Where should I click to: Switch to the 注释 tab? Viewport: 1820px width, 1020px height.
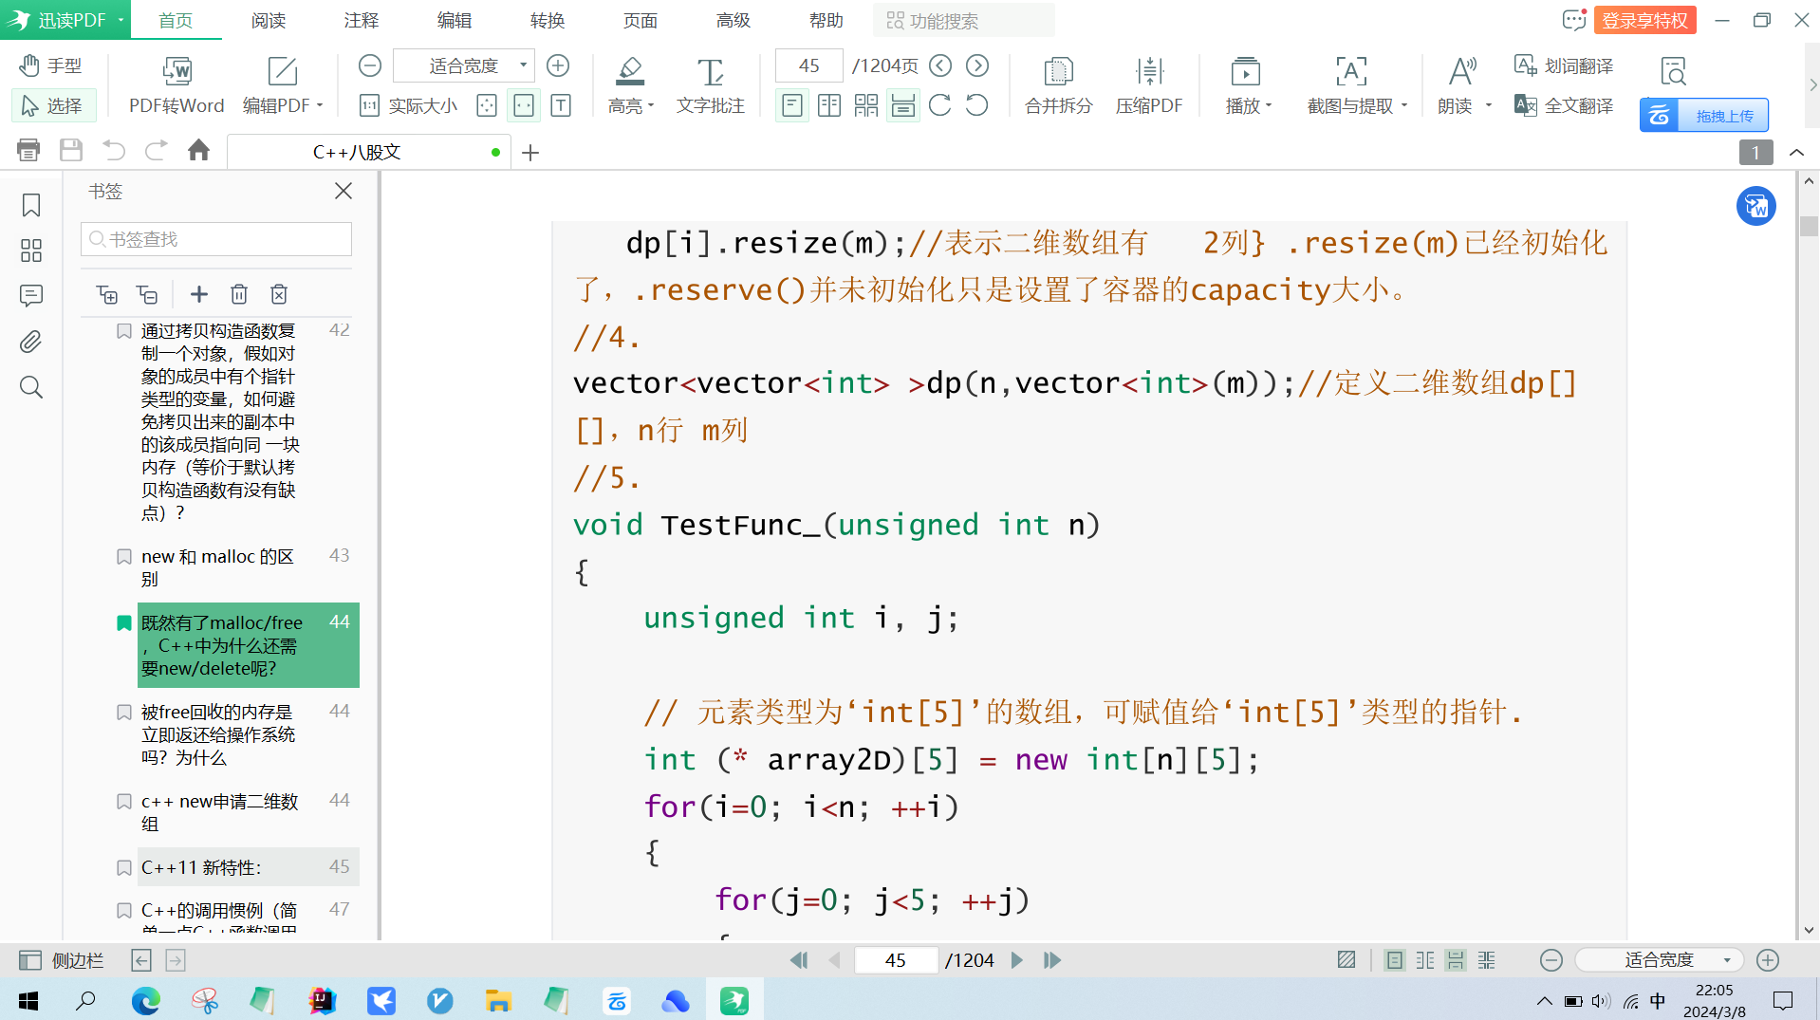[362, 20]
